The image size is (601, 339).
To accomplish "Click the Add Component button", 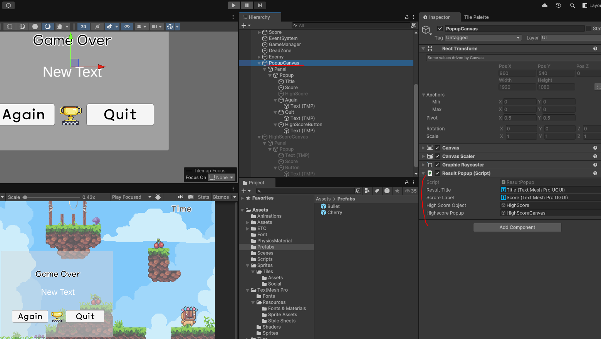I will [517, 227].
